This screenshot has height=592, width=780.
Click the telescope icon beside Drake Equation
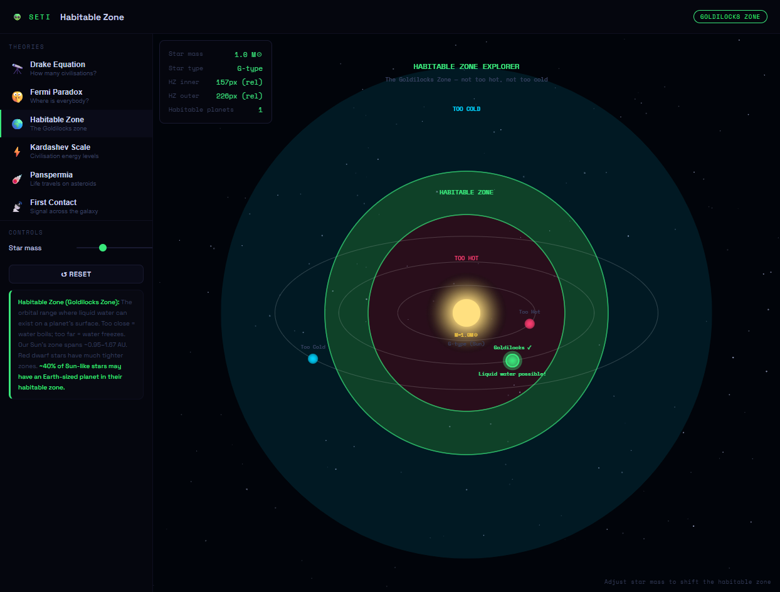tap(18, 68)
